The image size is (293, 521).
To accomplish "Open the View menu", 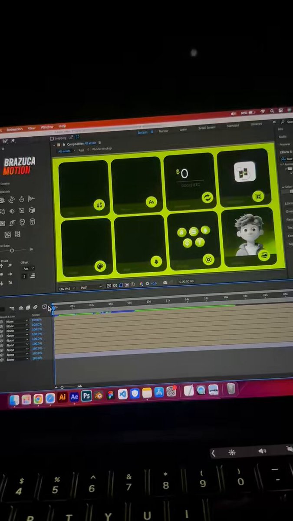I will (x=32, y=128).
